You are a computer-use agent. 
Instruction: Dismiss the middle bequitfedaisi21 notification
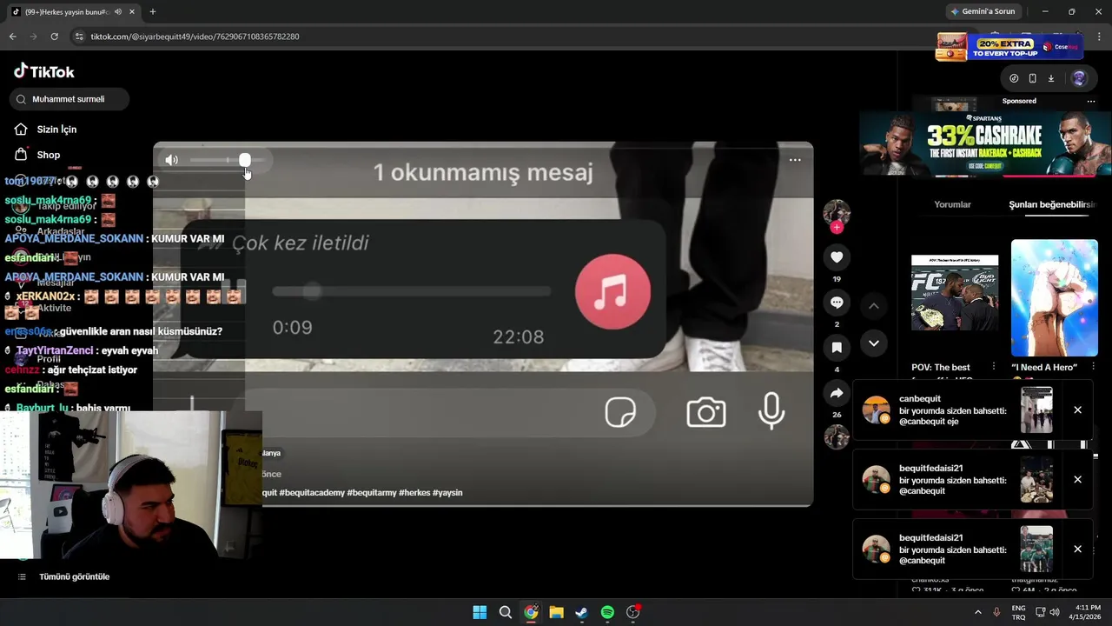pyautogui.click(x=1077, y=480)
